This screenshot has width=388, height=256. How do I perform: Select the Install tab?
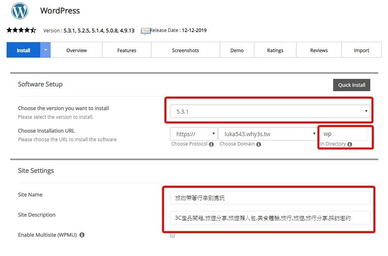click(x=23, y=50)
